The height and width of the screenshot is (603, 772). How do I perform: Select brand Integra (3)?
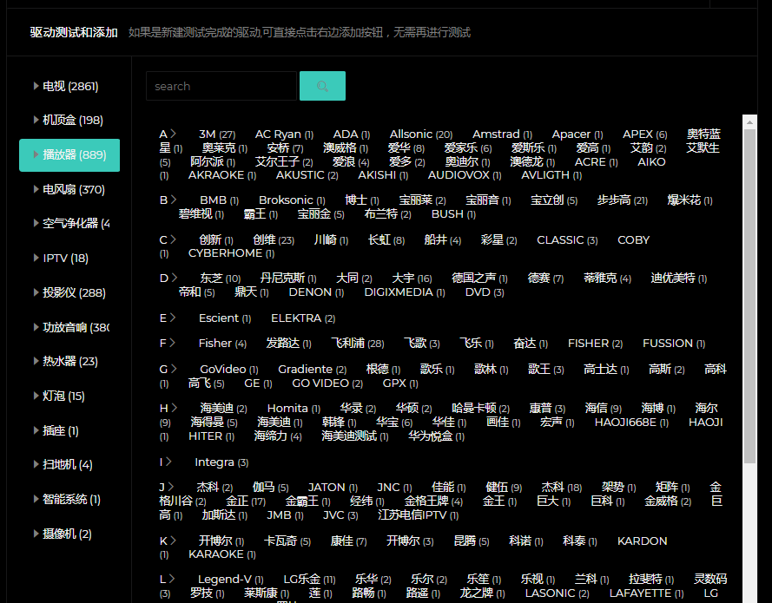coord(221,462)
